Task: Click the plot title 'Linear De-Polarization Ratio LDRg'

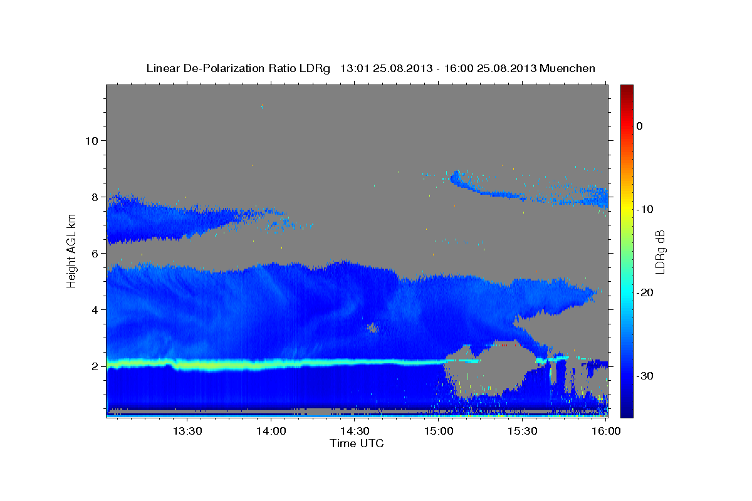Action: click(238, 68)
